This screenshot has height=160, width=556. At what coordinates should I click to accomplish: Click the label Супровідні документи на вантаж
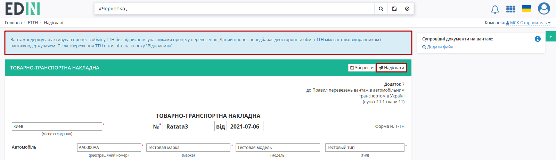[x=458, y=39]
